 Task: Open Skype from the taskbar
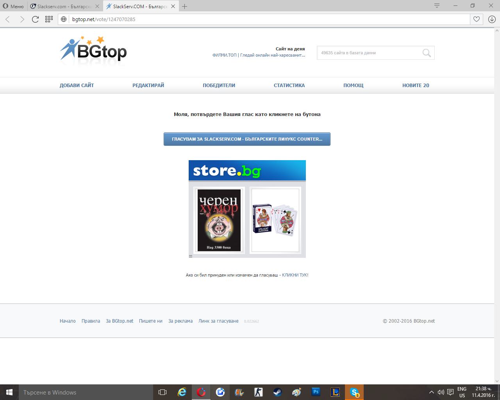click(354, 392)
